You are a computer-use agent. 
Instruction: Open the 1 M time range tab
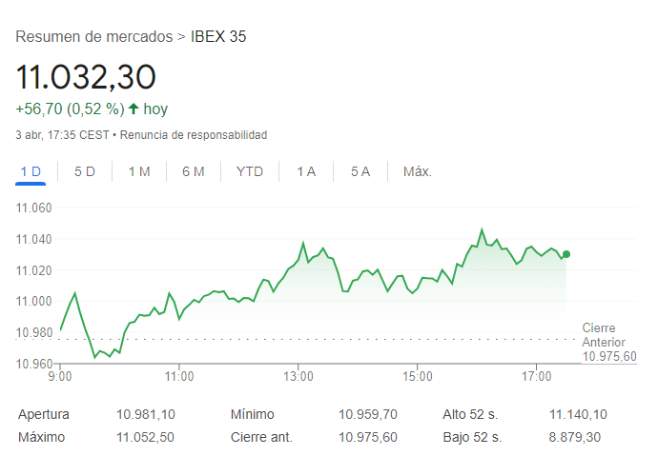[139, 171]
